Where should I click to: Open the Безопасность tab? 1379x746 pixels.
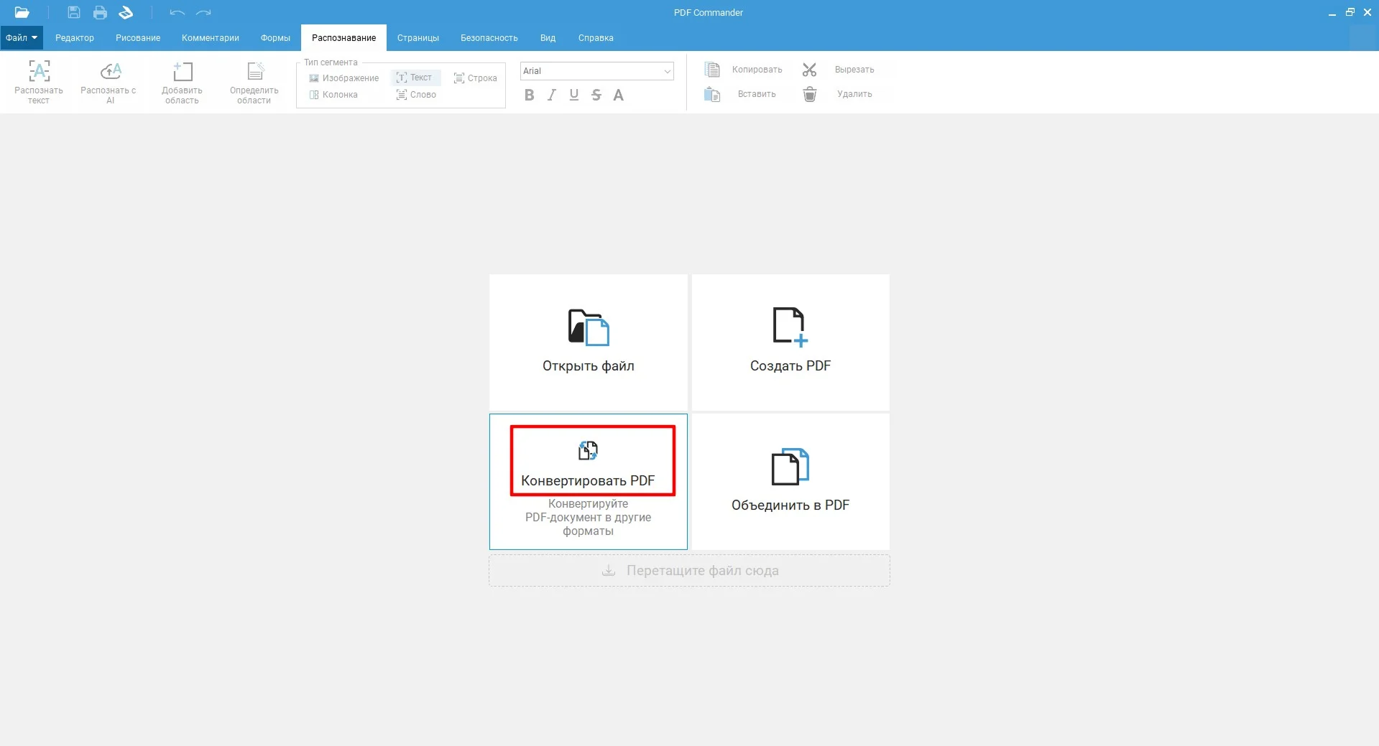tap(489, 38)
